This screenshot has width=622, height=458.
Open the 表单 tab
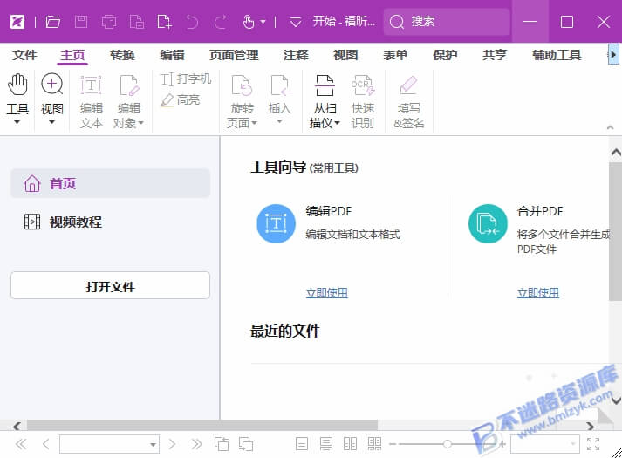click(395, 55)
